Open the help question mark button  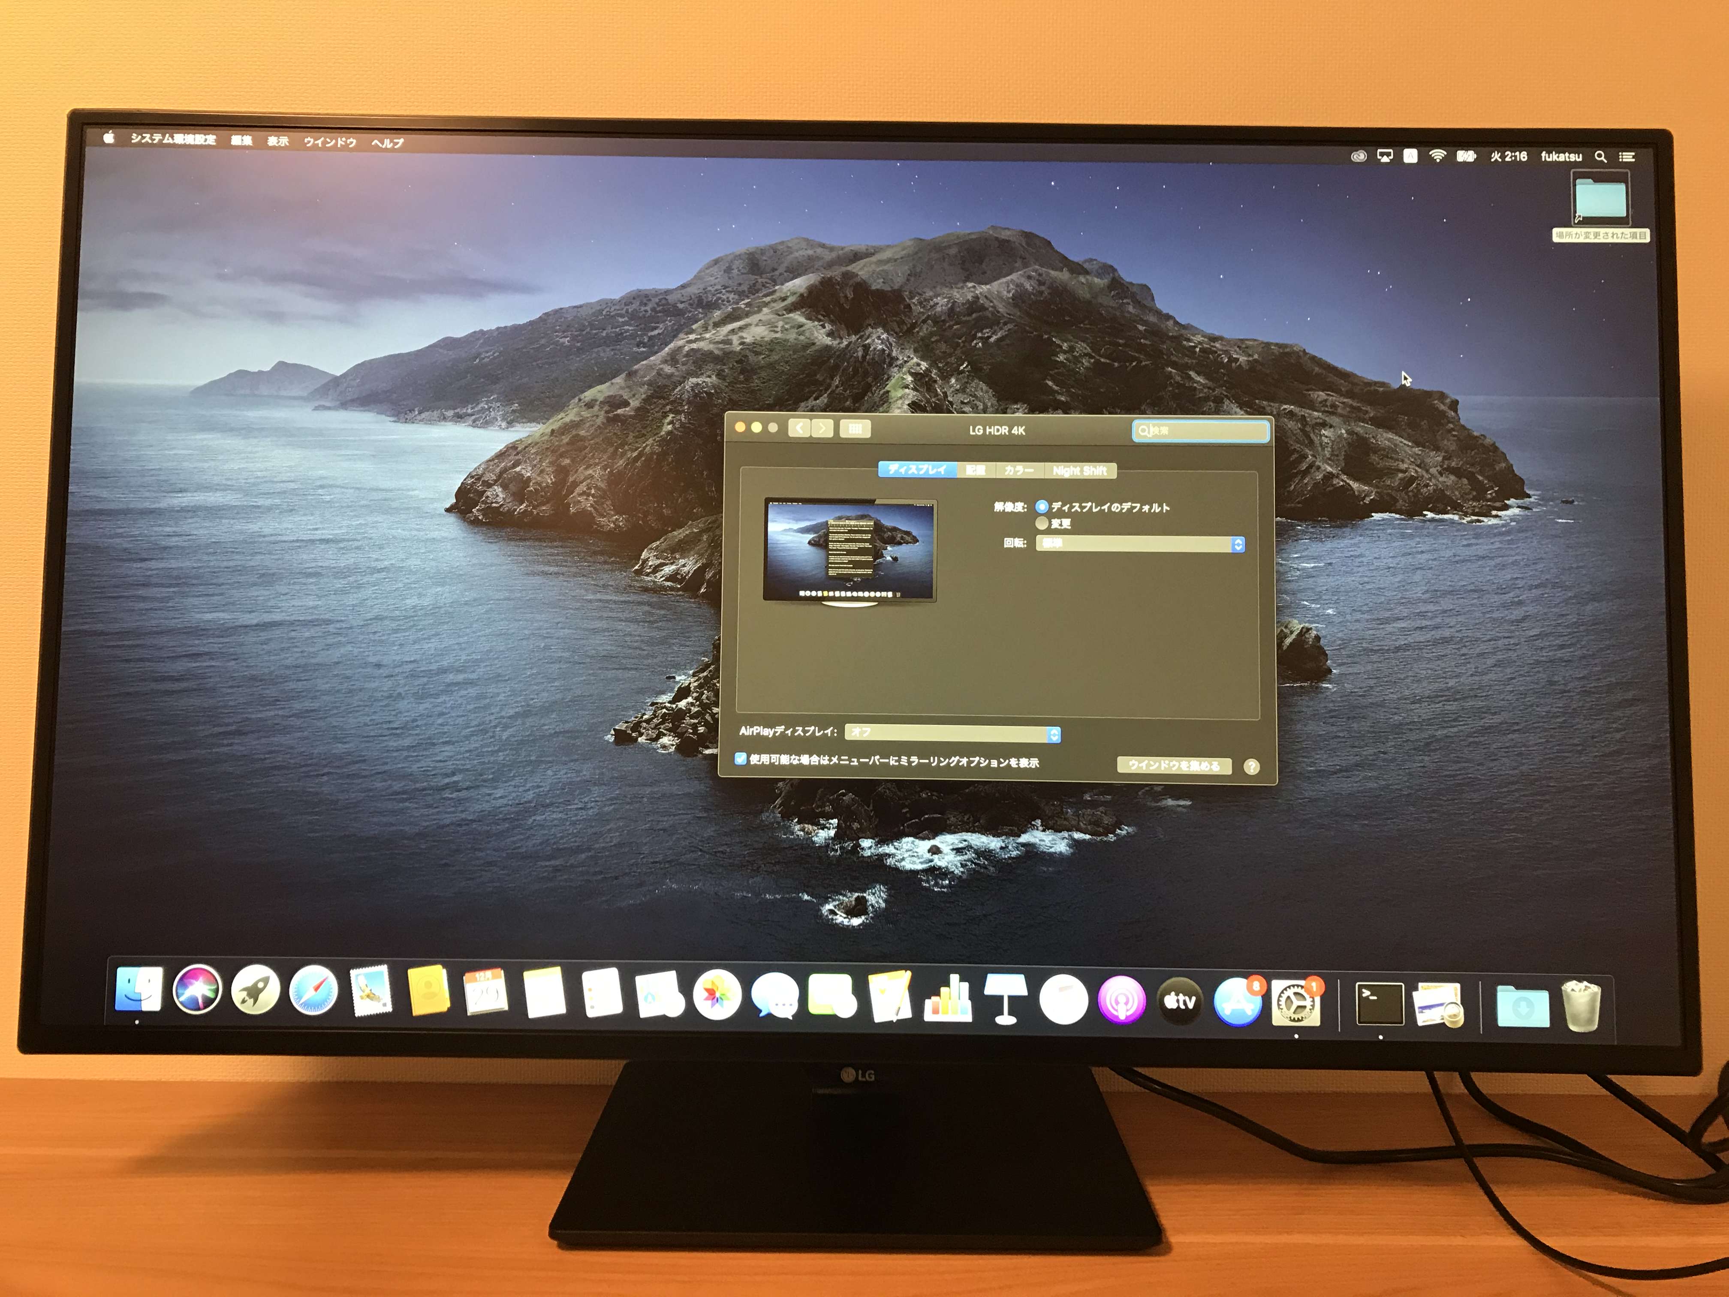click(1250, 767)
